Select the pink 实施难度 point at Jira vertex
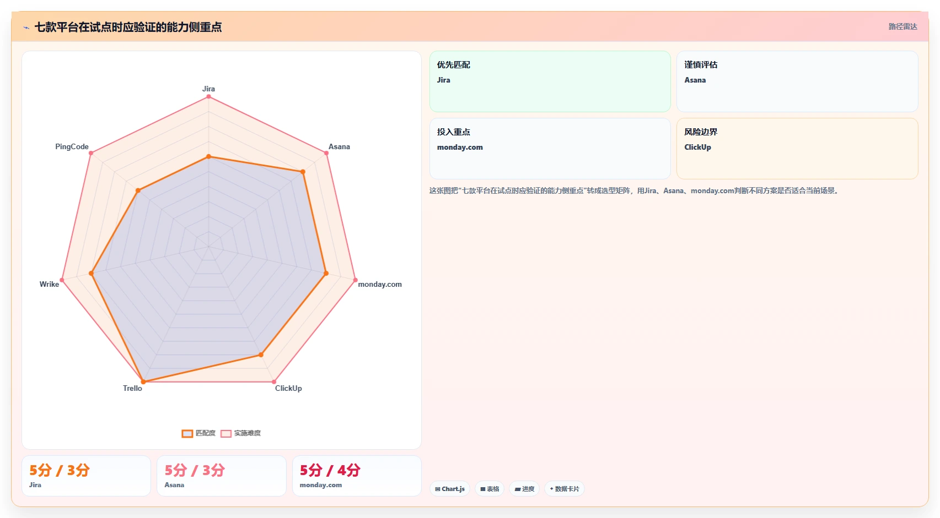 click(208, 96)
